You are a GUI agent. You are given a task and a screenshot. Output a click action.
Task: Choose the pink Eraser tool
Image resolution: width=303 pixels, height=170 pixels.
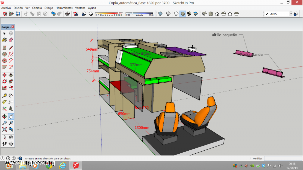(11, 40)
